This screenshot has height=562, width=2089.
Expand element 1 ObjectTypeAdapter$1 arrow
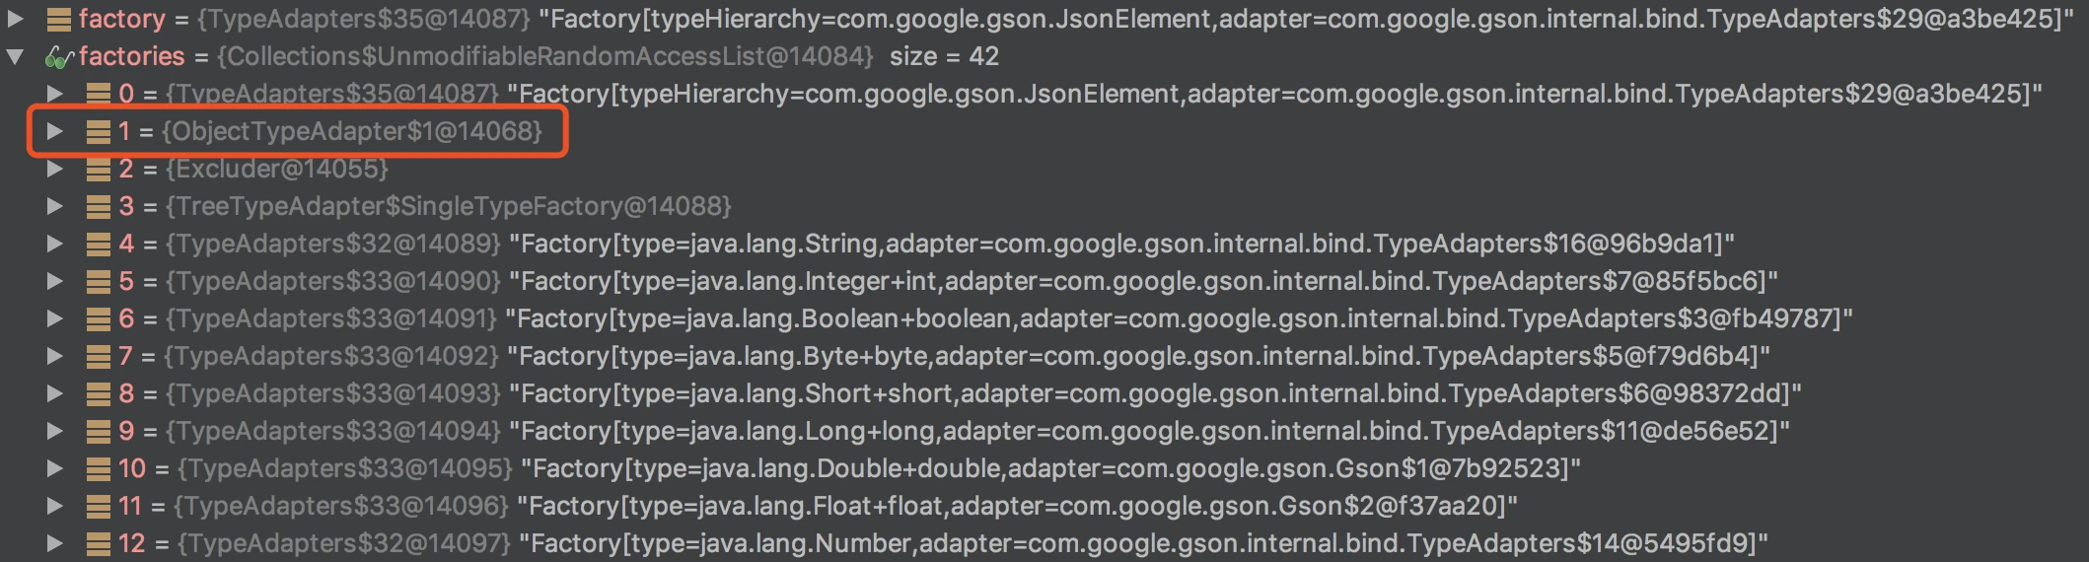[x=55, y=131]
